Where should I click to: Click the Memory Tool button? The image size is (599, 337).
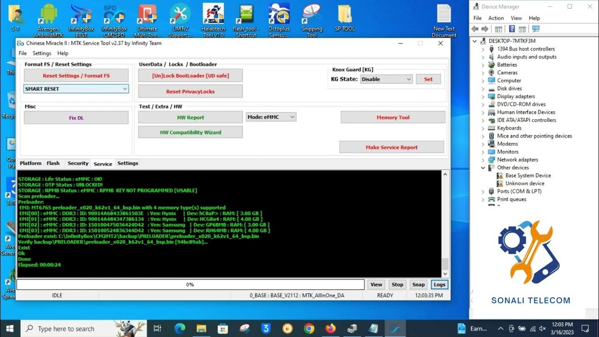pyautogui.click(x=393, y=117)
